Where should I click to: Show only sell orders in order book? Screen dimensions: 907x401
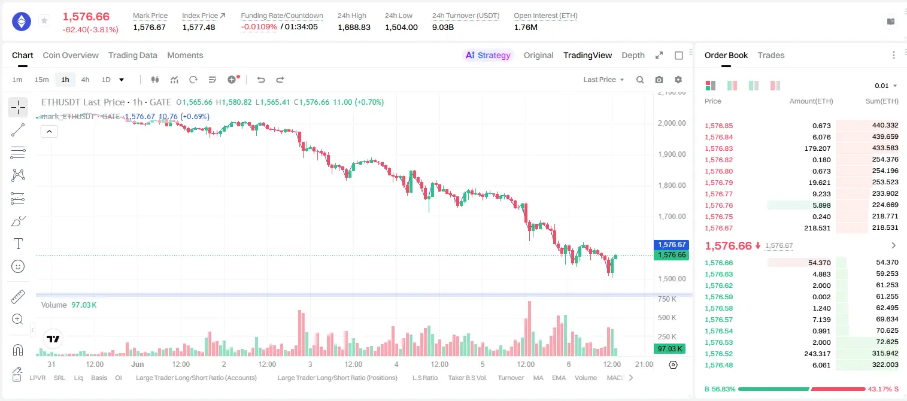coord(775,86)
